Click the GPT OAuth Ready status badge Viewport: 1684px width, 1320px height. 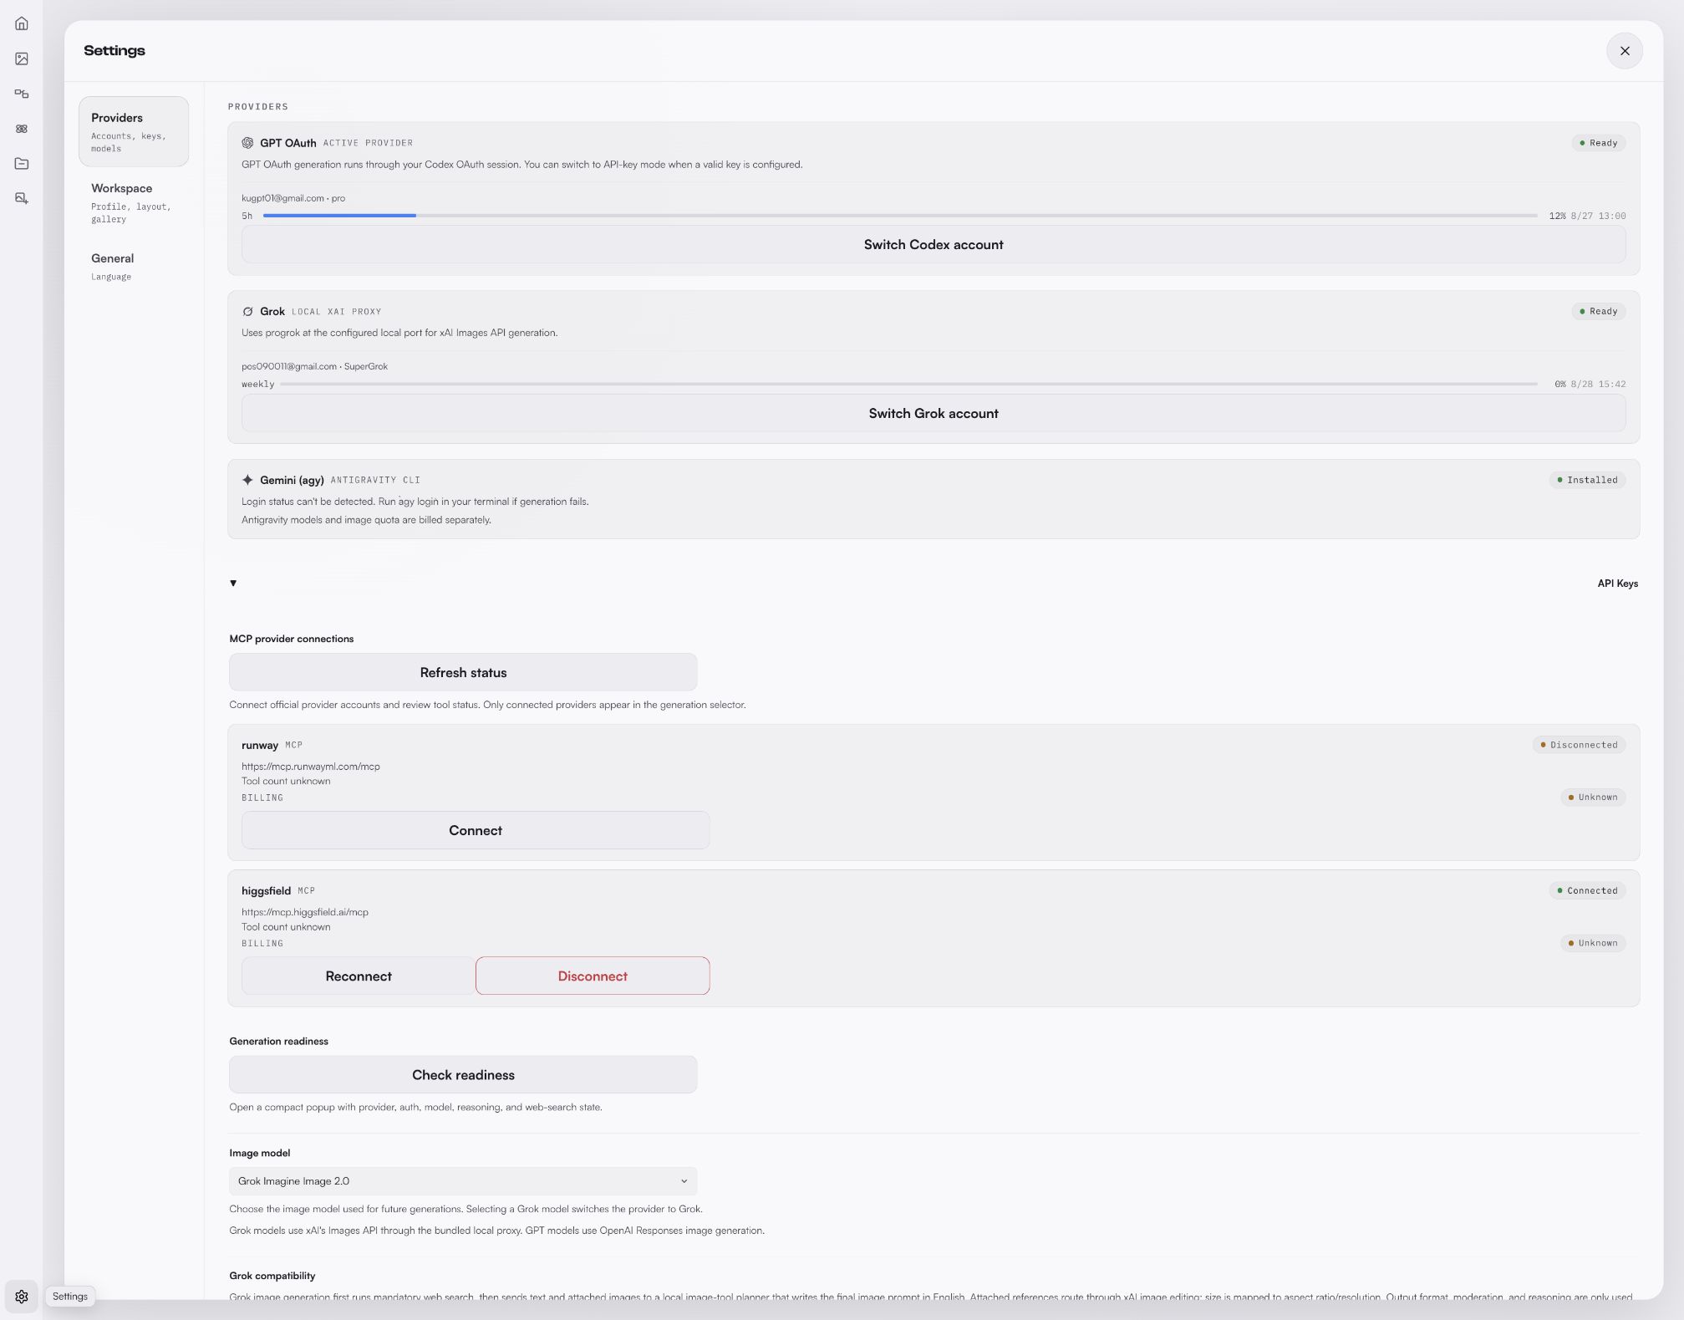[1598, 143]
